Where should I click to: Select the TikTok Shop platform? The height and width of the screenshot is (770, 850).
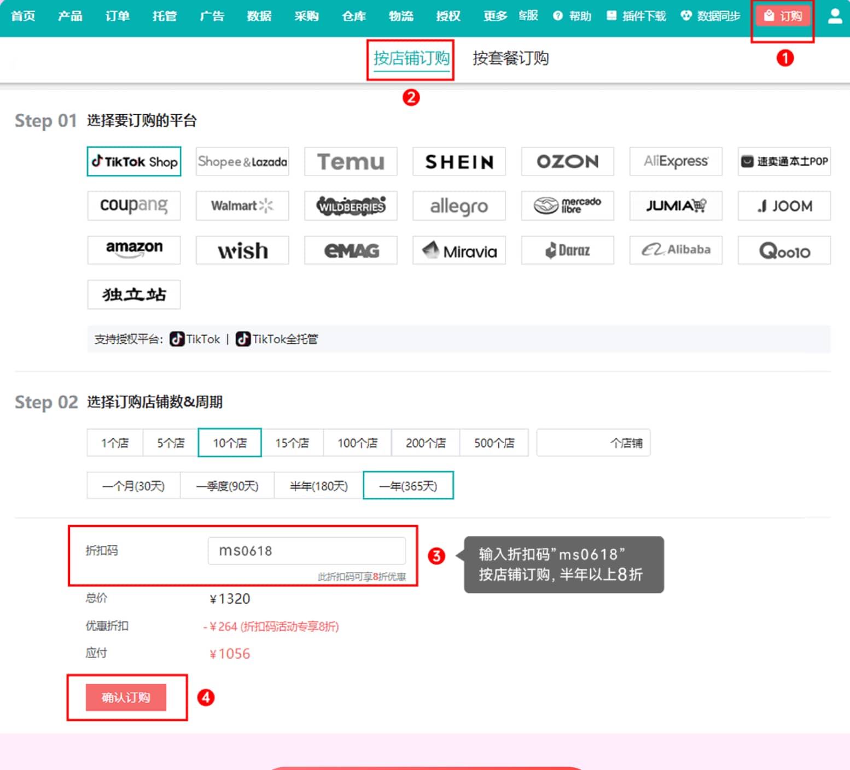point(134,161)
